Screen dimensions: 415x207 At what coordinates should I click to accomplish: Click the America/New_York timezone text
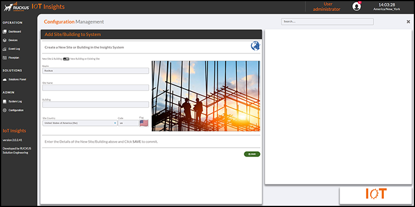[387, 9]
